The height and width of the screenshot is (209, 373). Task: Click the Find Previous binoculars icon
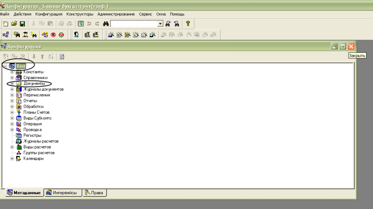[176, 23]
